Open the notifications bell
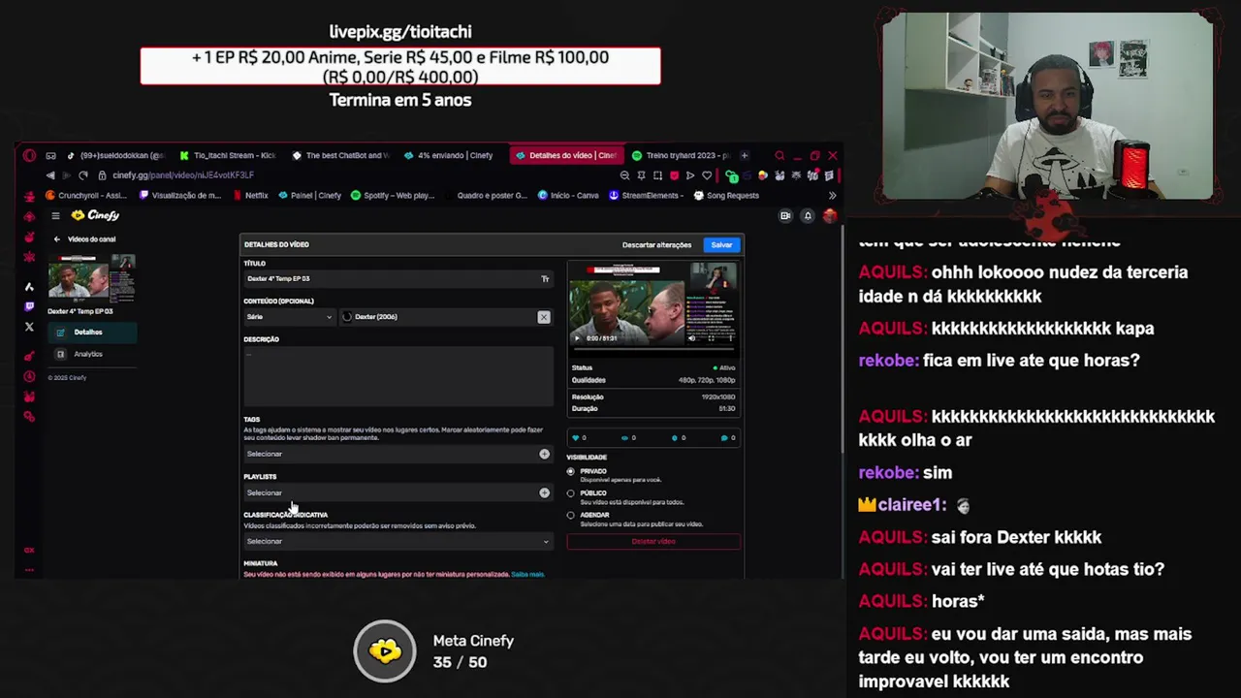The height and width of the screenshot is (698, 1241). [x=807, y=215]
